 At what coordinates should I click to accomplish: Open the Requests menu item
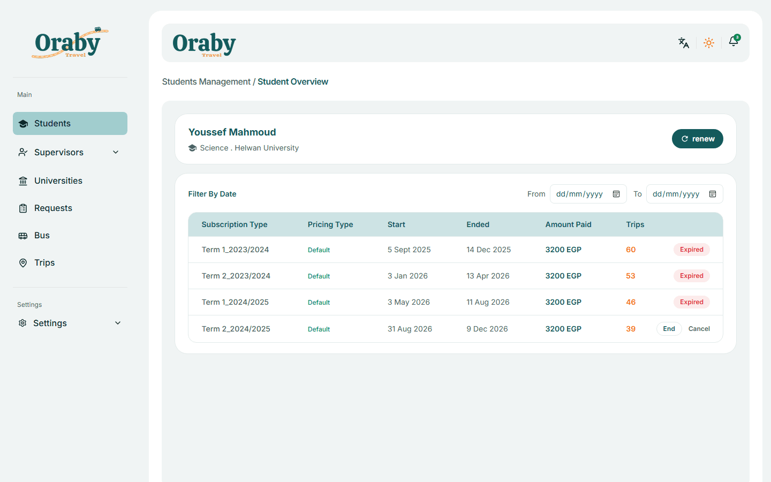click(x=70, y=208)
